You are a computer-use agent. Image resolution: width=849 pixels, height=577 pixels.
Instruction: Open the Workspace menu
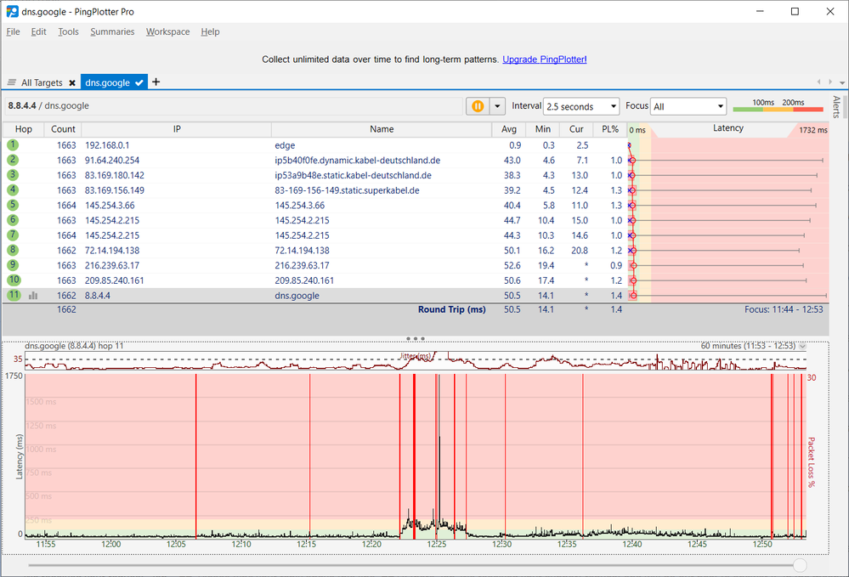167,31
